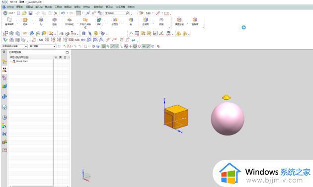Open the Constraint Navigator sidebar icon
313x187 pixels.
click(x=4, y=69)
